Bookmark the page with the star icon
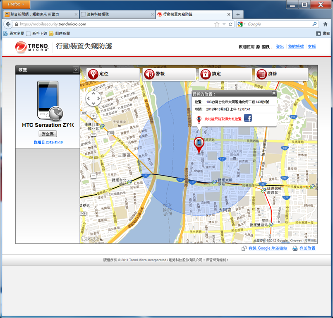This screenshot has height=318, width=333. [x=217, y=24]
